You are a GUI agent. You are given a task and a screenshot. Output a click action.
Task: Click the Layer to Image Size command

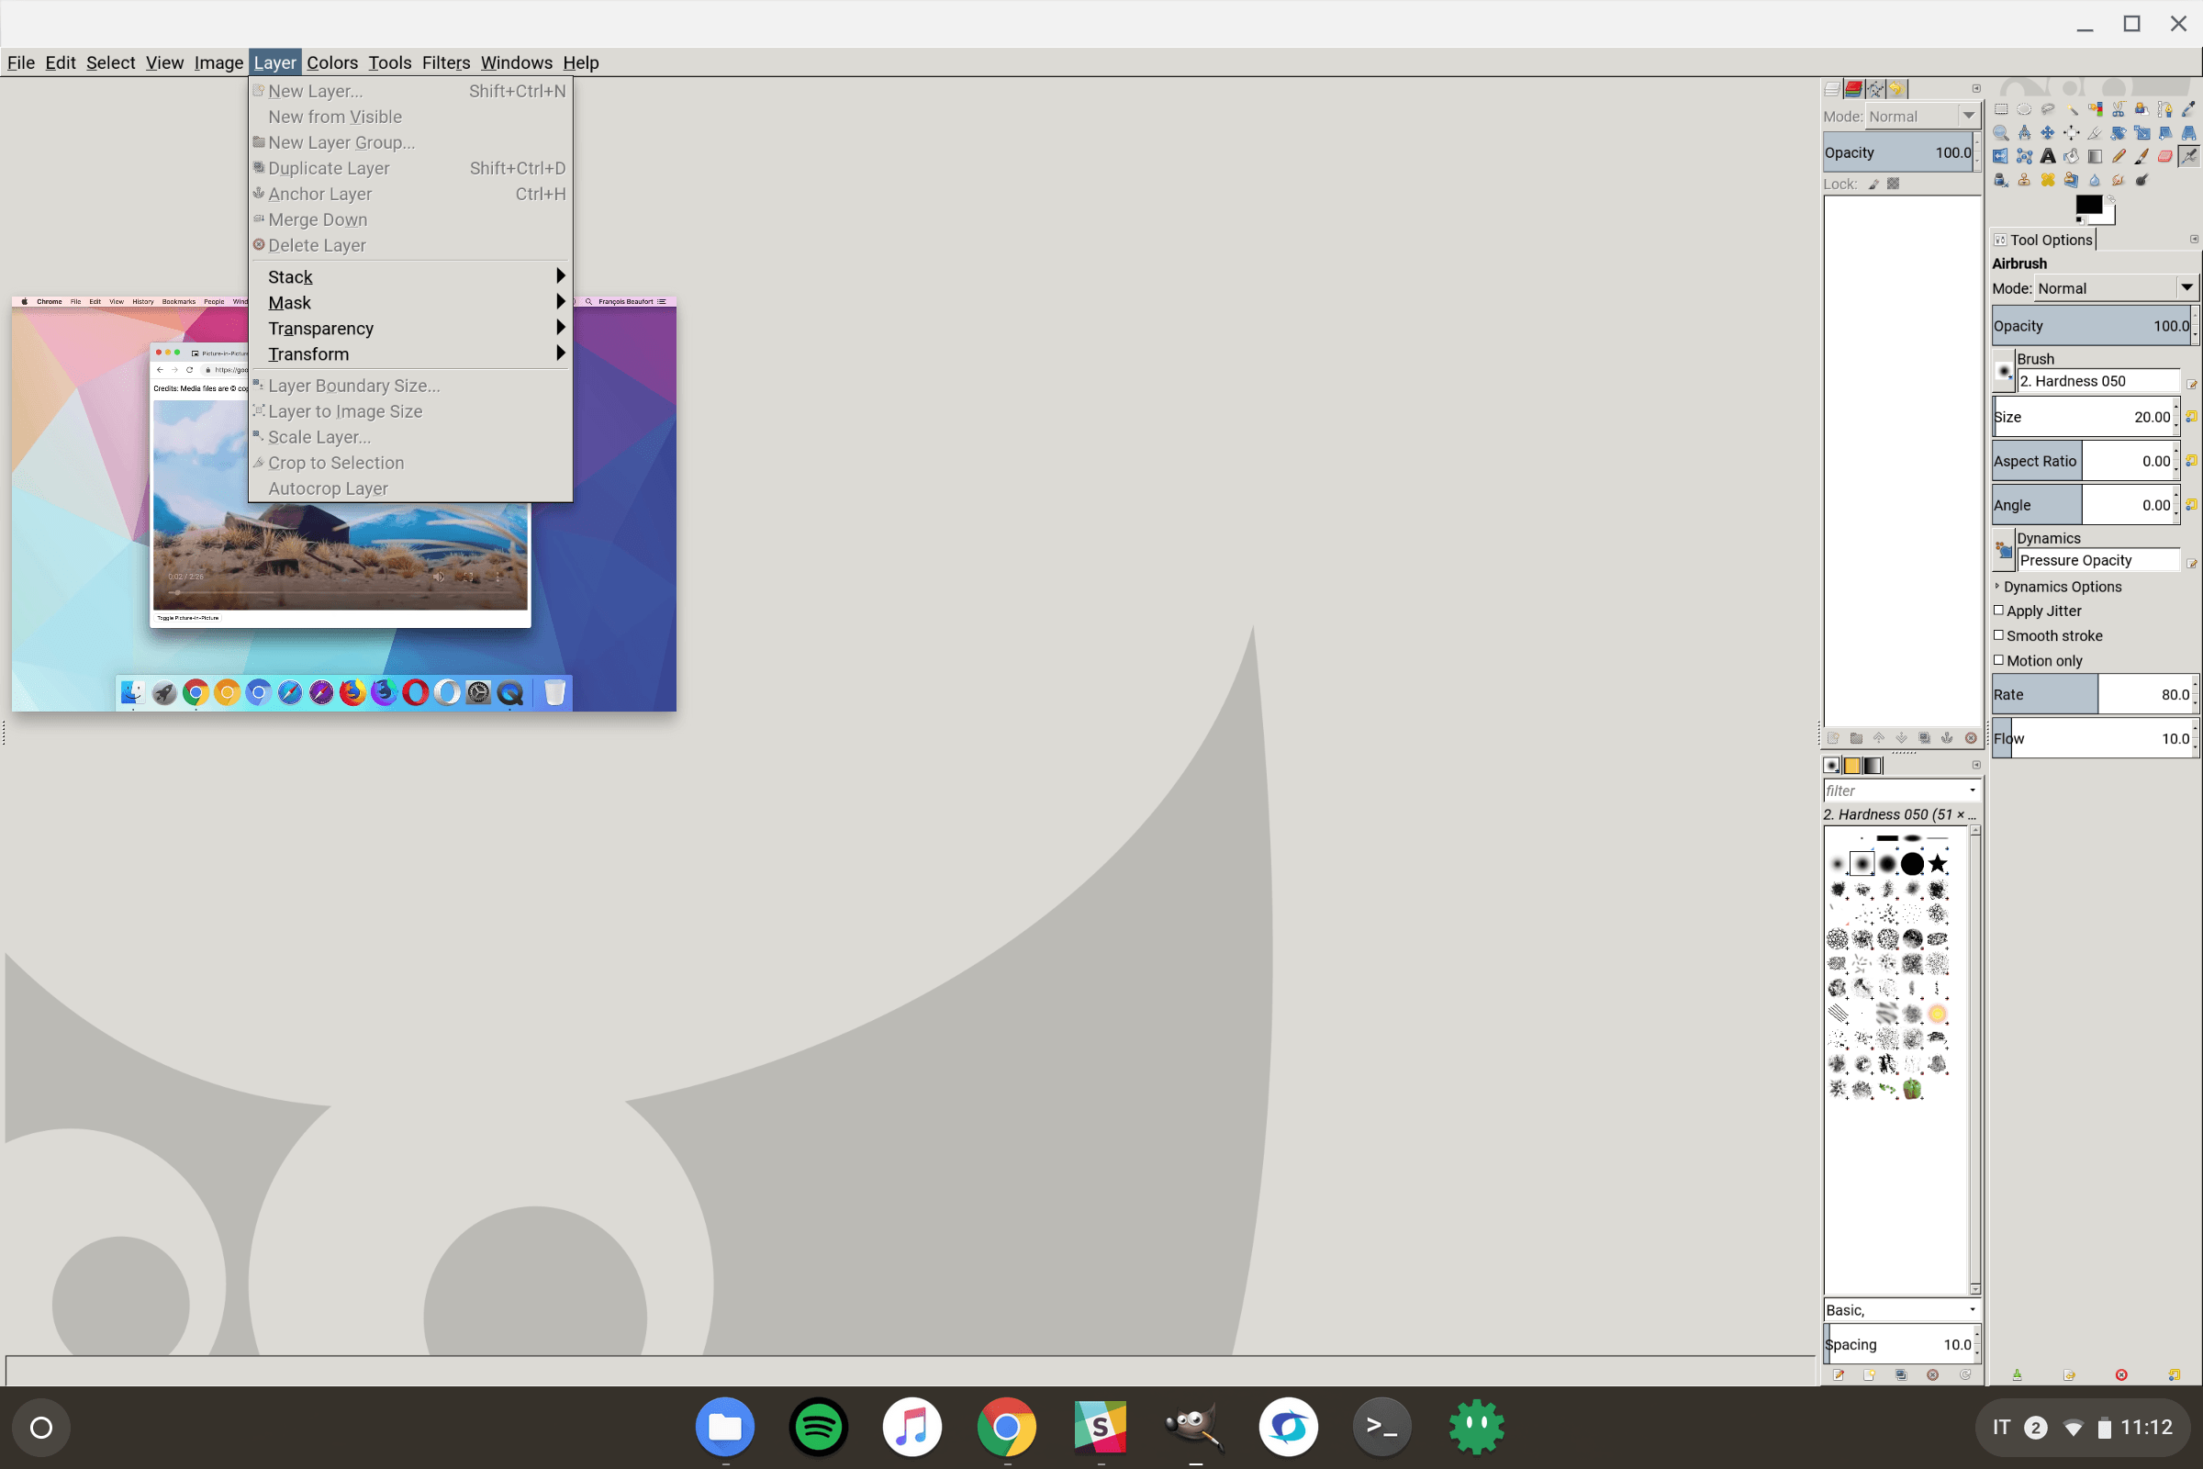tap(345, 411)
